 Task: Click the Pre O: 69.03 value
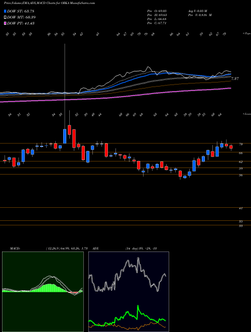tap(158, 11)
